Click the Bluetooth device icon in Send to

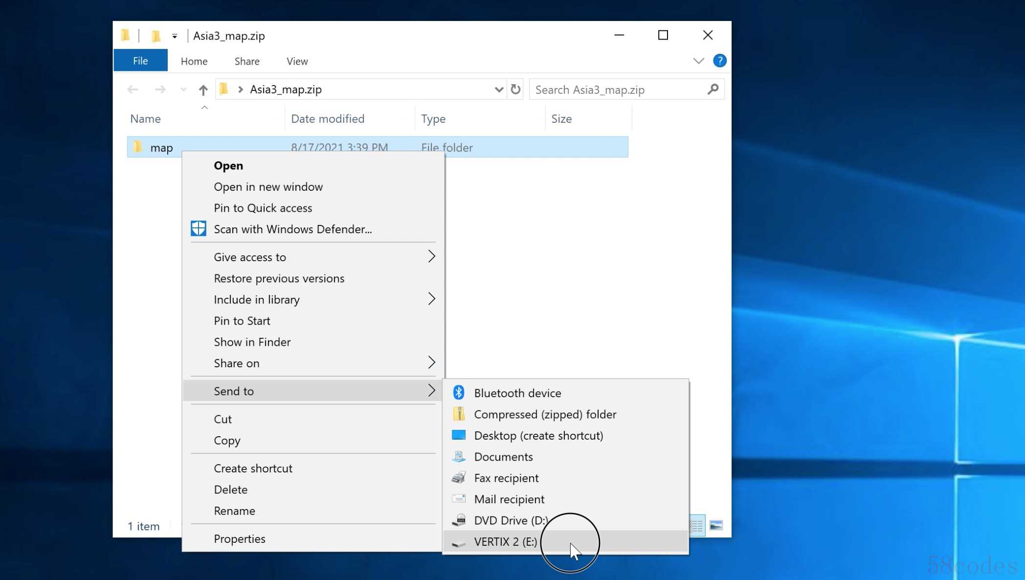[458, 393]
